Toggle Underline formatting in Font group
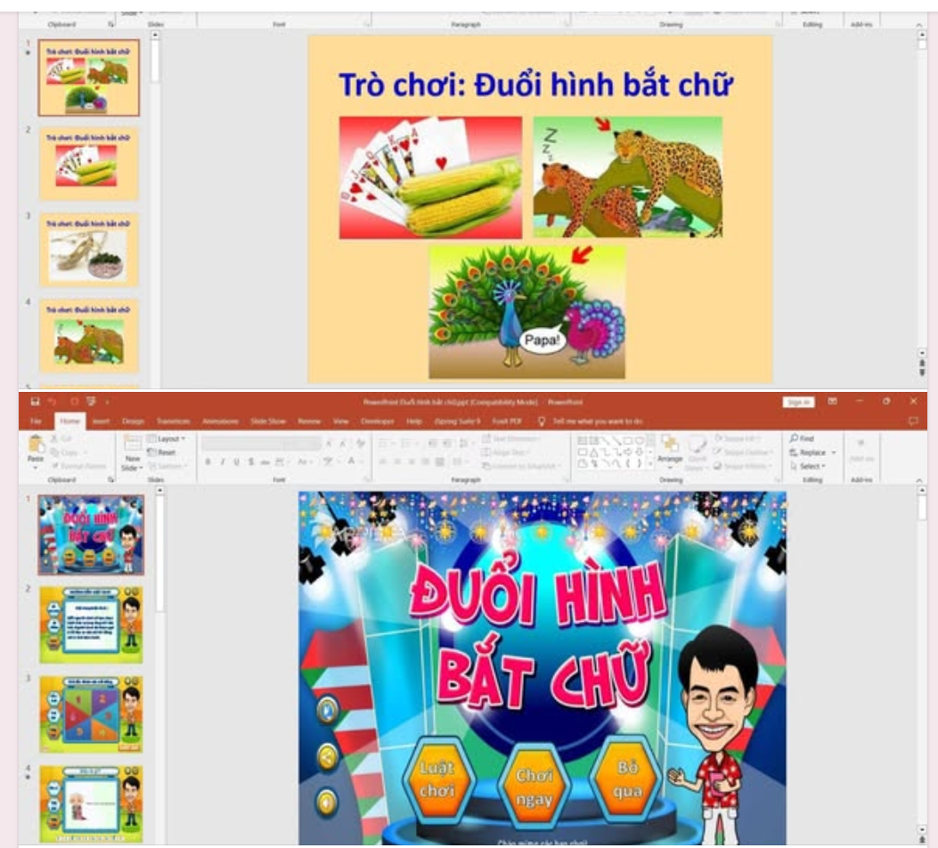This screenshot has height=848, width=938. pyautogui.click(x=236, y=461)
